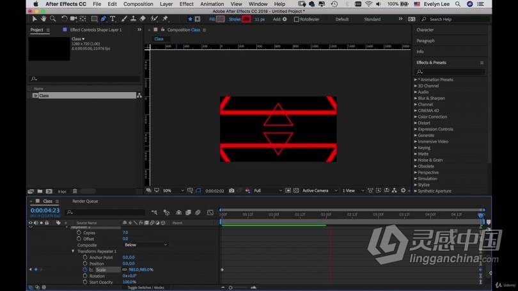The height and width of the screenshot is (291, 518).
Task: Open the Active Camera view dropdown
Action: click(x=317, y=191)
